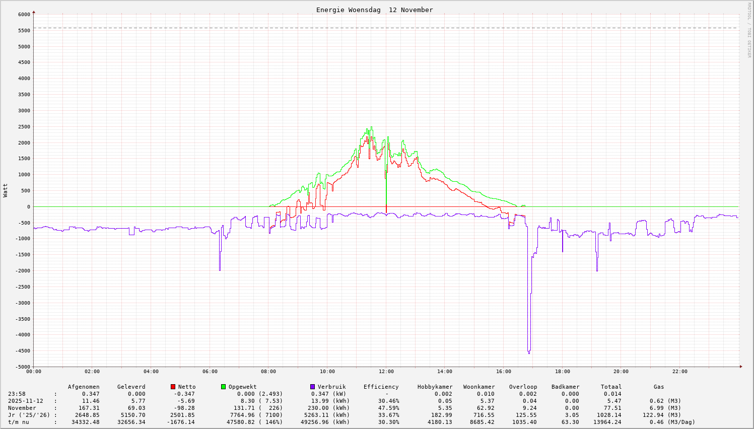The height and width of the screenshot is (429, 754).
Task: Click the Gas column header
Action: point(659,387)
